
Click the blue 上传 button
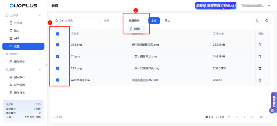154,21
